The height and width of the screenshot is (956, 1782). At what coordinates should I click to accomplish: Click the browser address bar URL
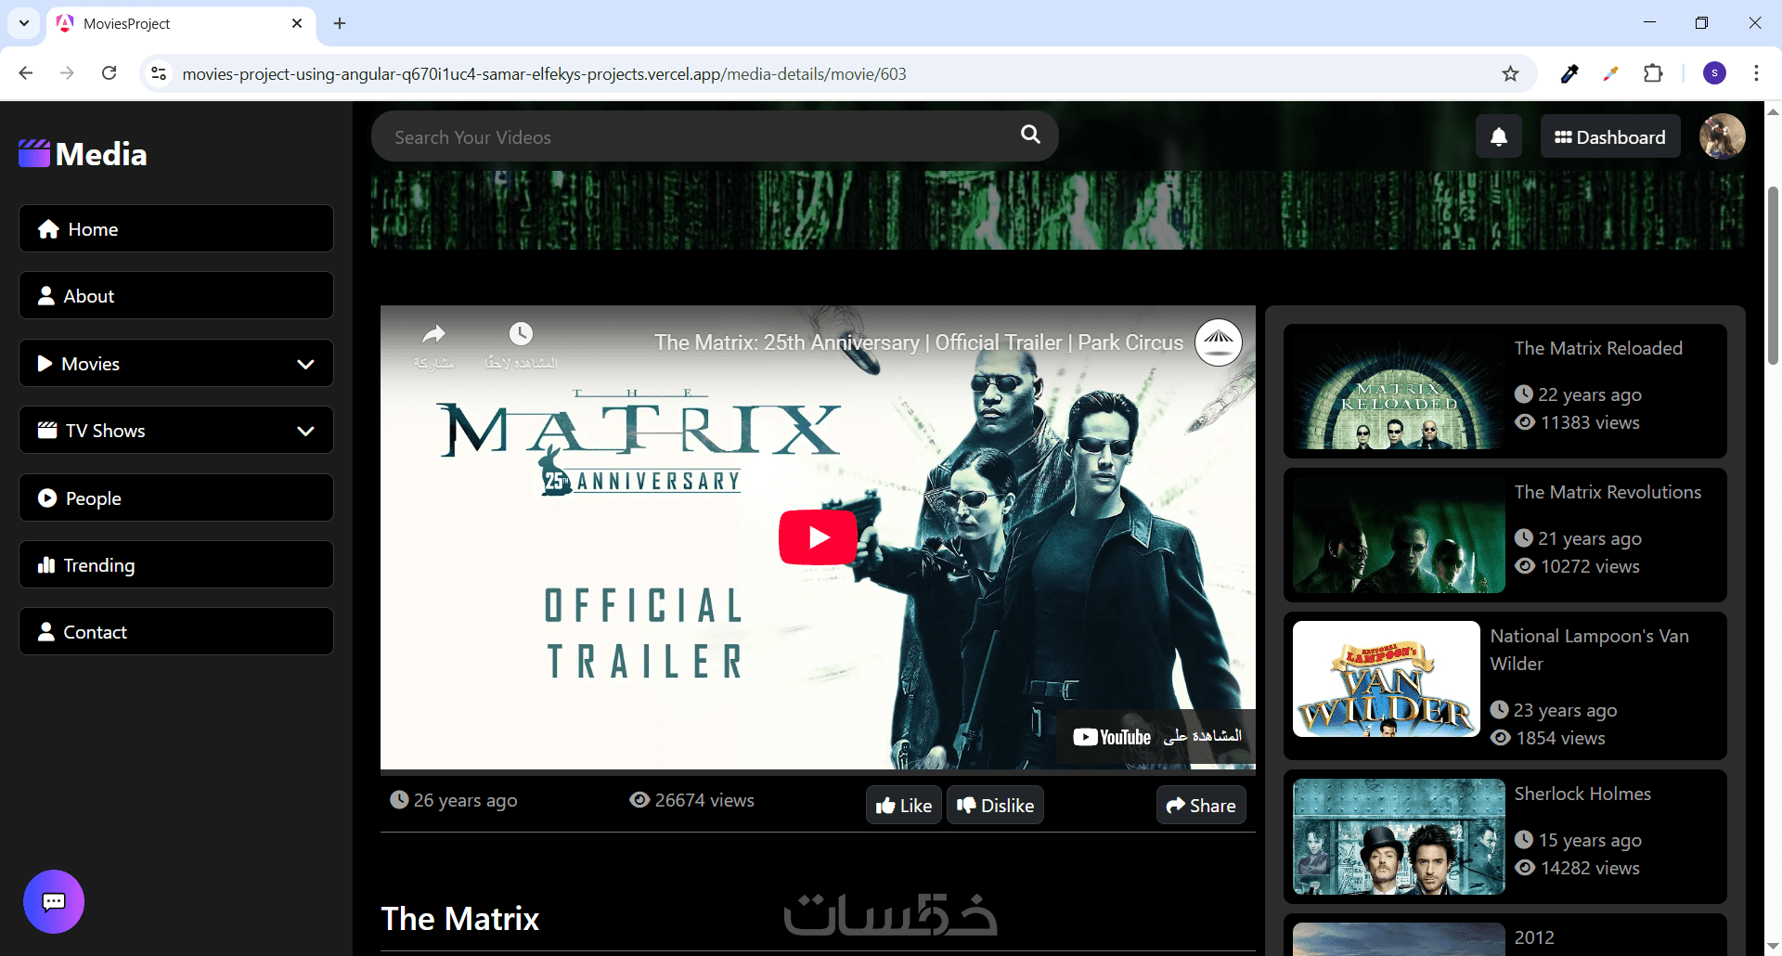[x=544, y=74]
